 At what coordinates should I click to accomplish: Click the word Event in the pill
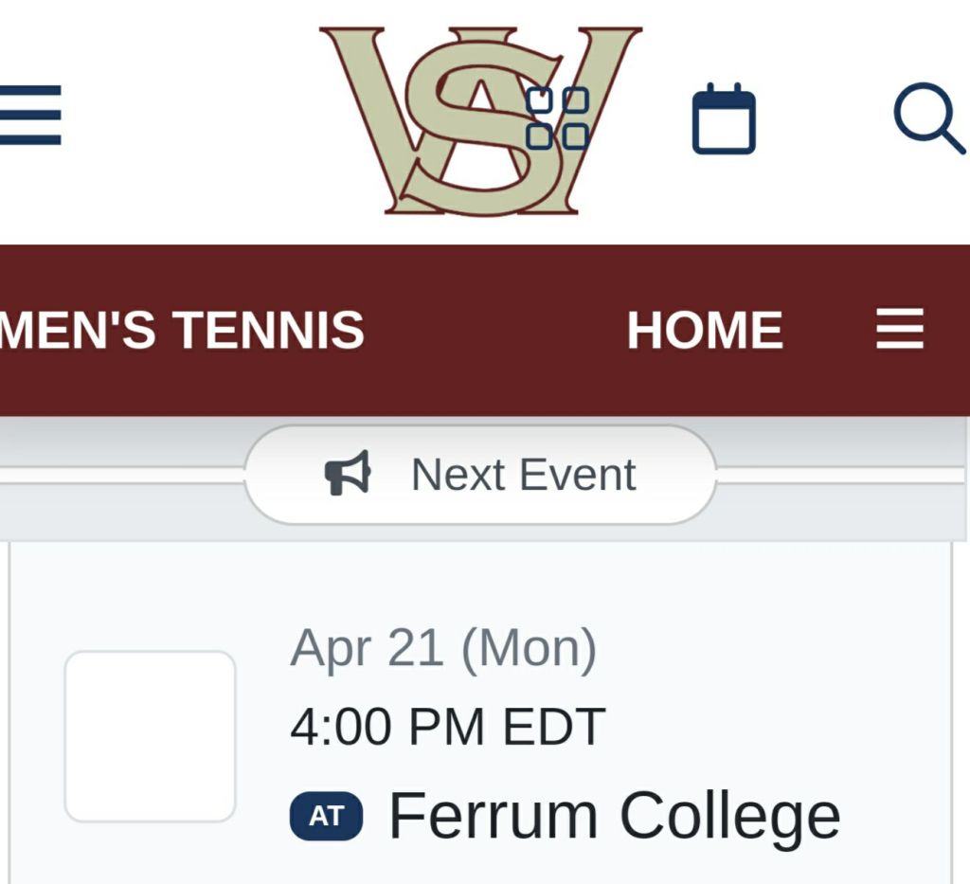click(x=578, y=474)
